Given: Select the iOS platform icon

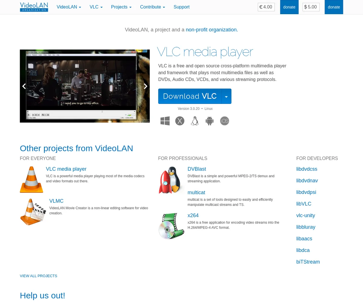Looking at the screenshot, I should 224,121.
